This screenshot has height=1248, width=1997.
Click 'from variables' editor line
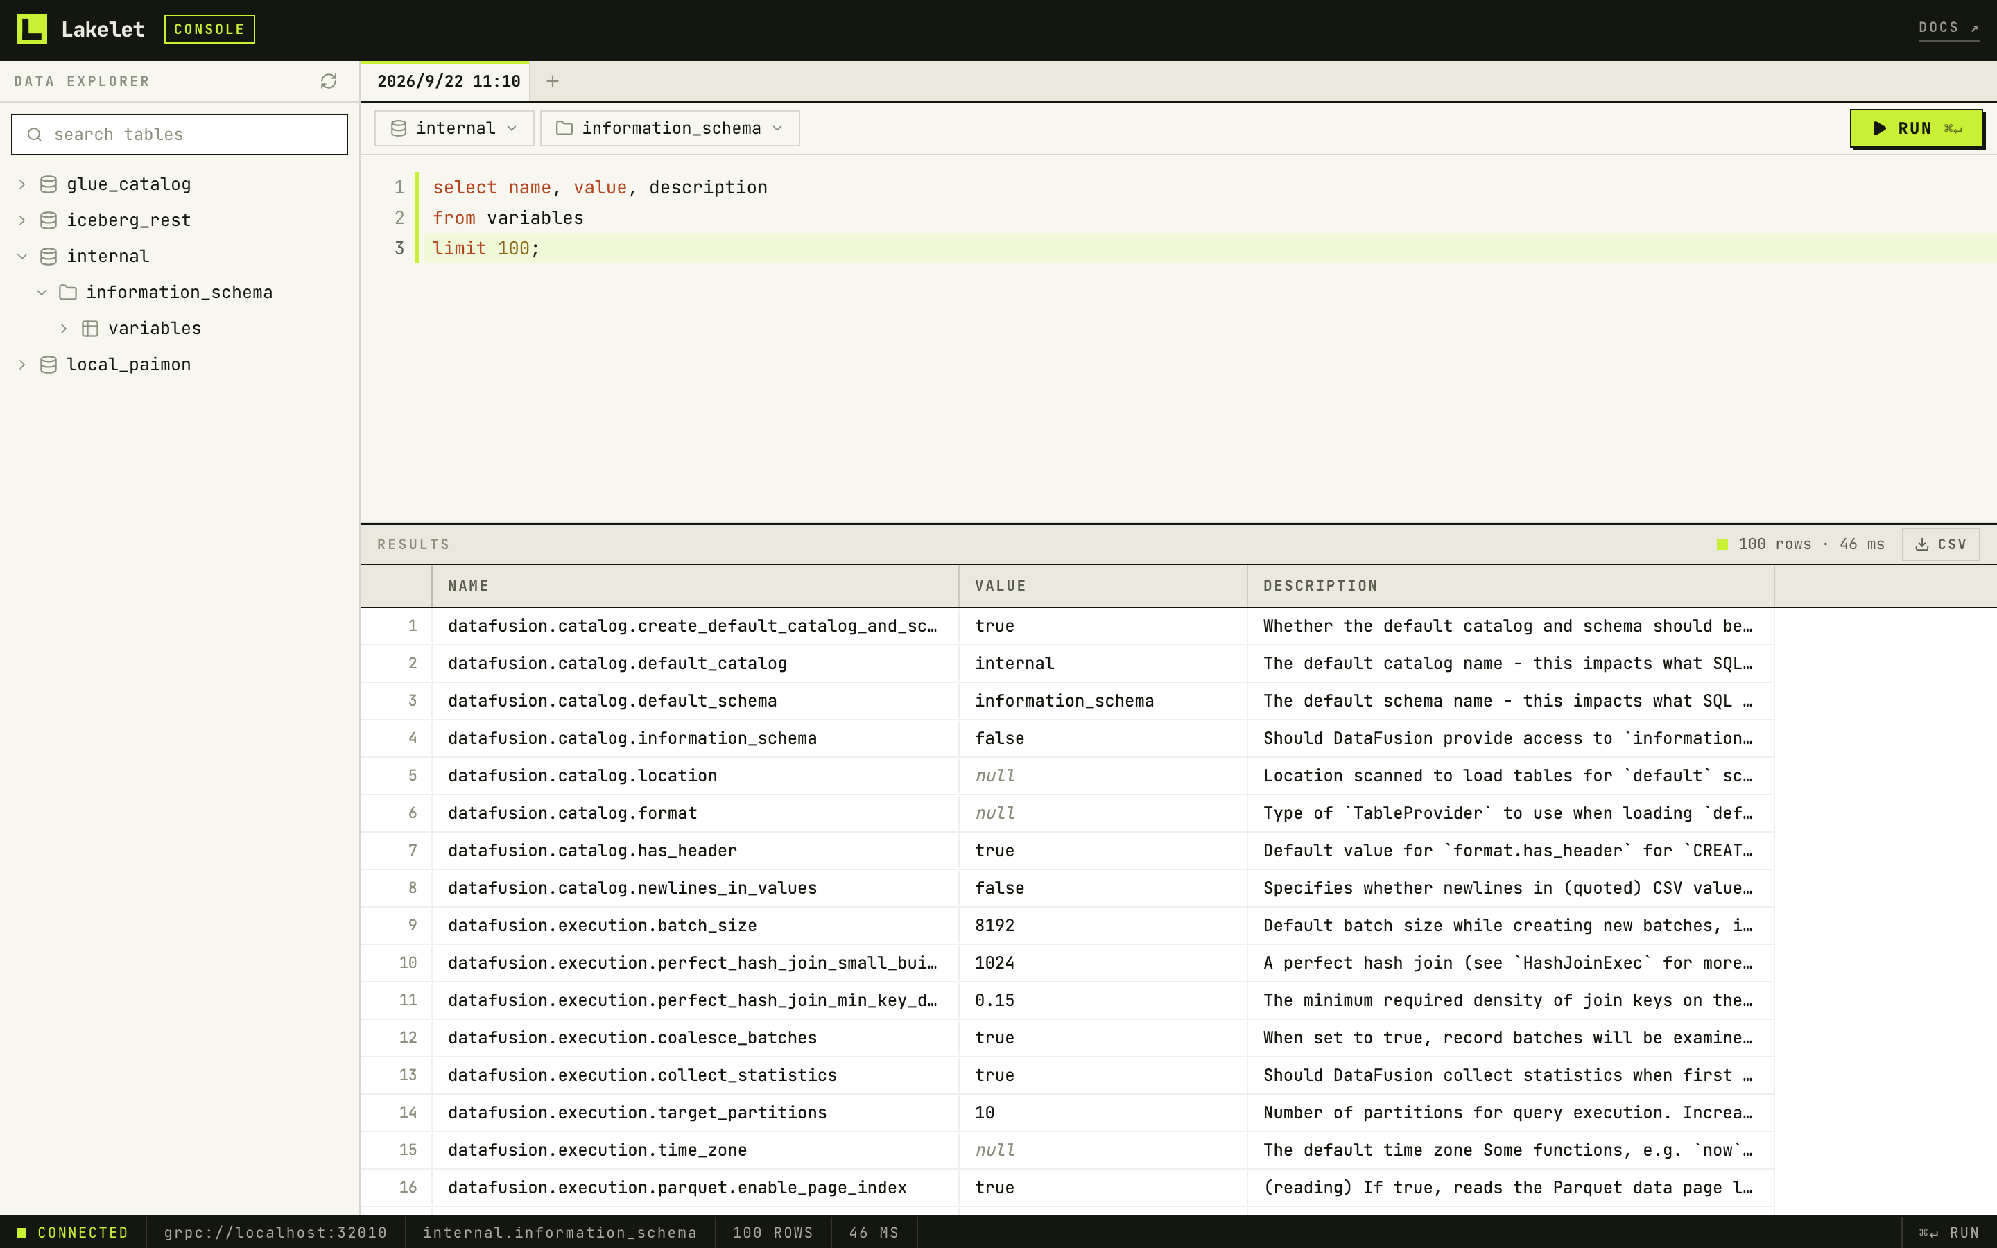[x=508, y=218]
